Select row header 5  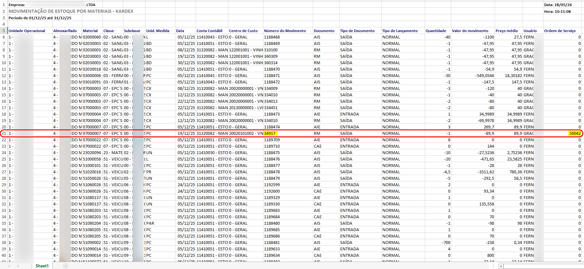(4, 30)
